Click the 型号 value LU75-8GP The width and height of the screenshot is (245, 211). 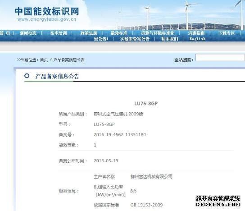click(x=104, y=124)
